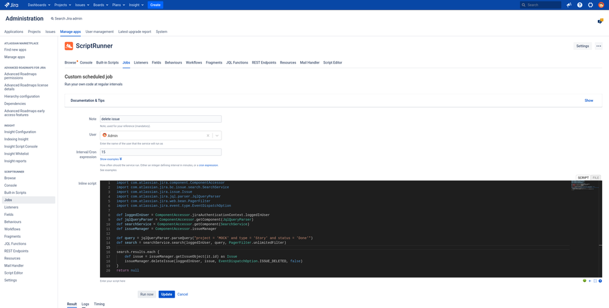Open the Insight dropdown menu
The height and width of the screenshot is (308, 609).
tap(137, 5)
